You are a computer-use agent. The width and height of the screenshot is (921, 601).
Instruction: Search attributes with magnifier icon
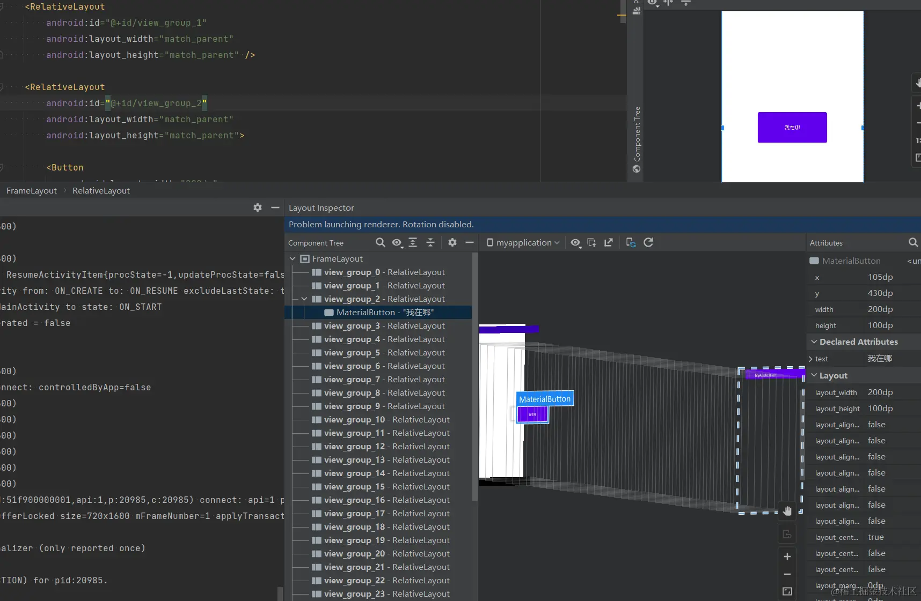[x=913, y=242]
